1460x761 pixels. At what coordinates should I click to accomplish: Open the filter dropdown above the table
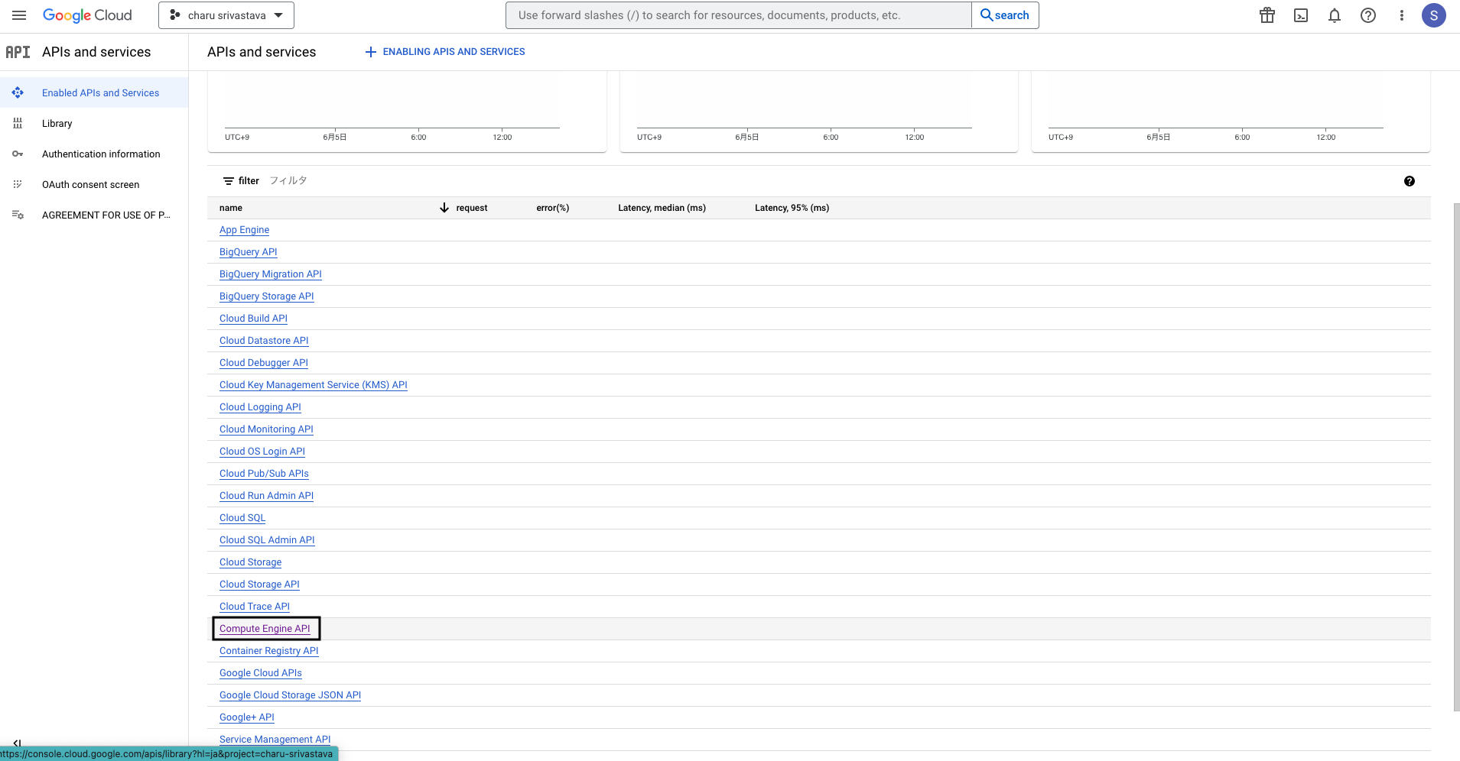tap(241, 180)
